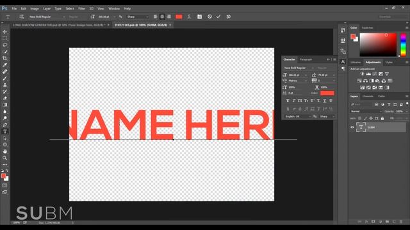Select the Zoom tool
410x230 pixels.
(4, 158)
